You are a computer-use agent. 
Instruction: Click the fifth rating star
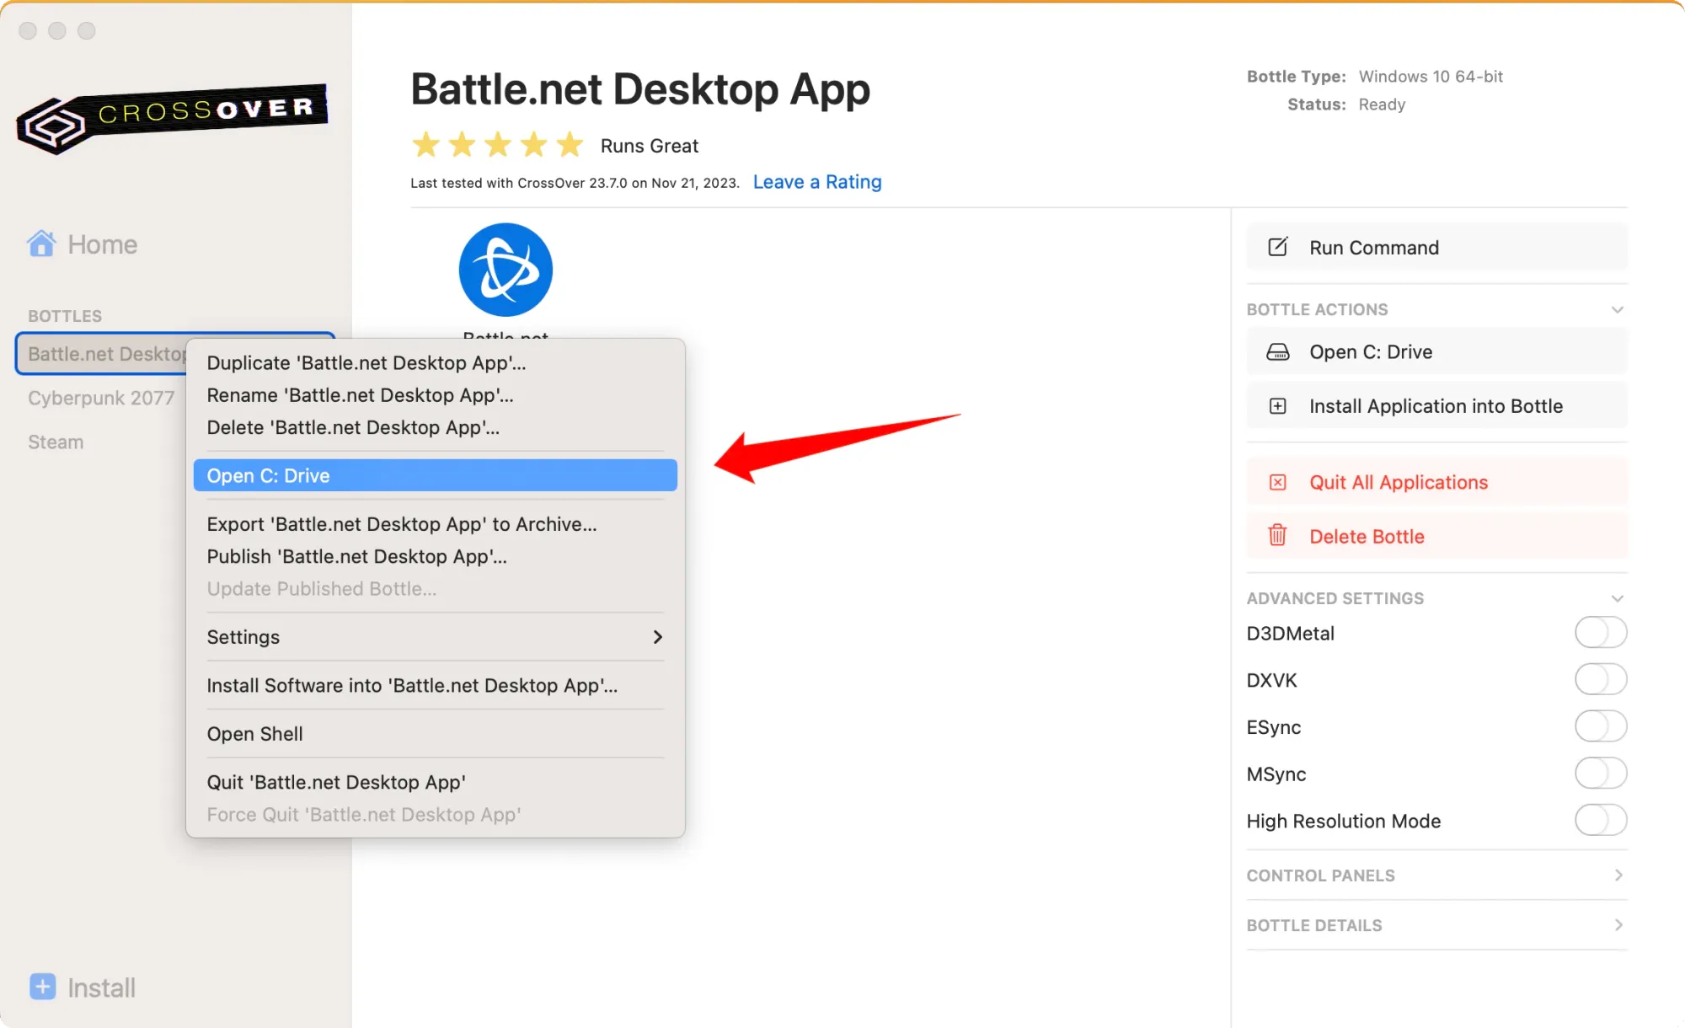click(x=570, y=145)
